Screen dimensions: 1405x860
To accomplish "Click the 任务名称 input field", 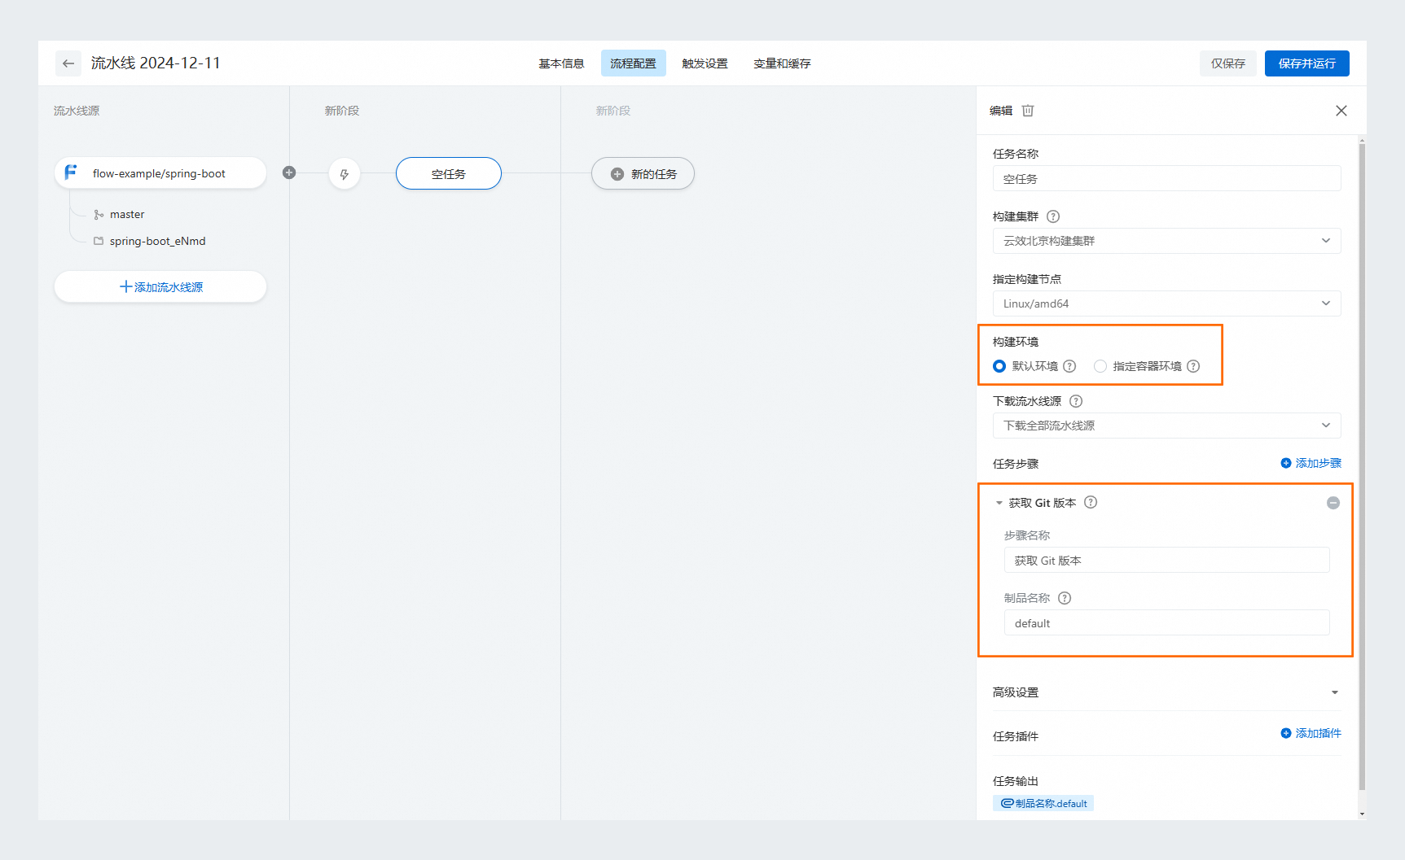I will tap(1166, 178).
